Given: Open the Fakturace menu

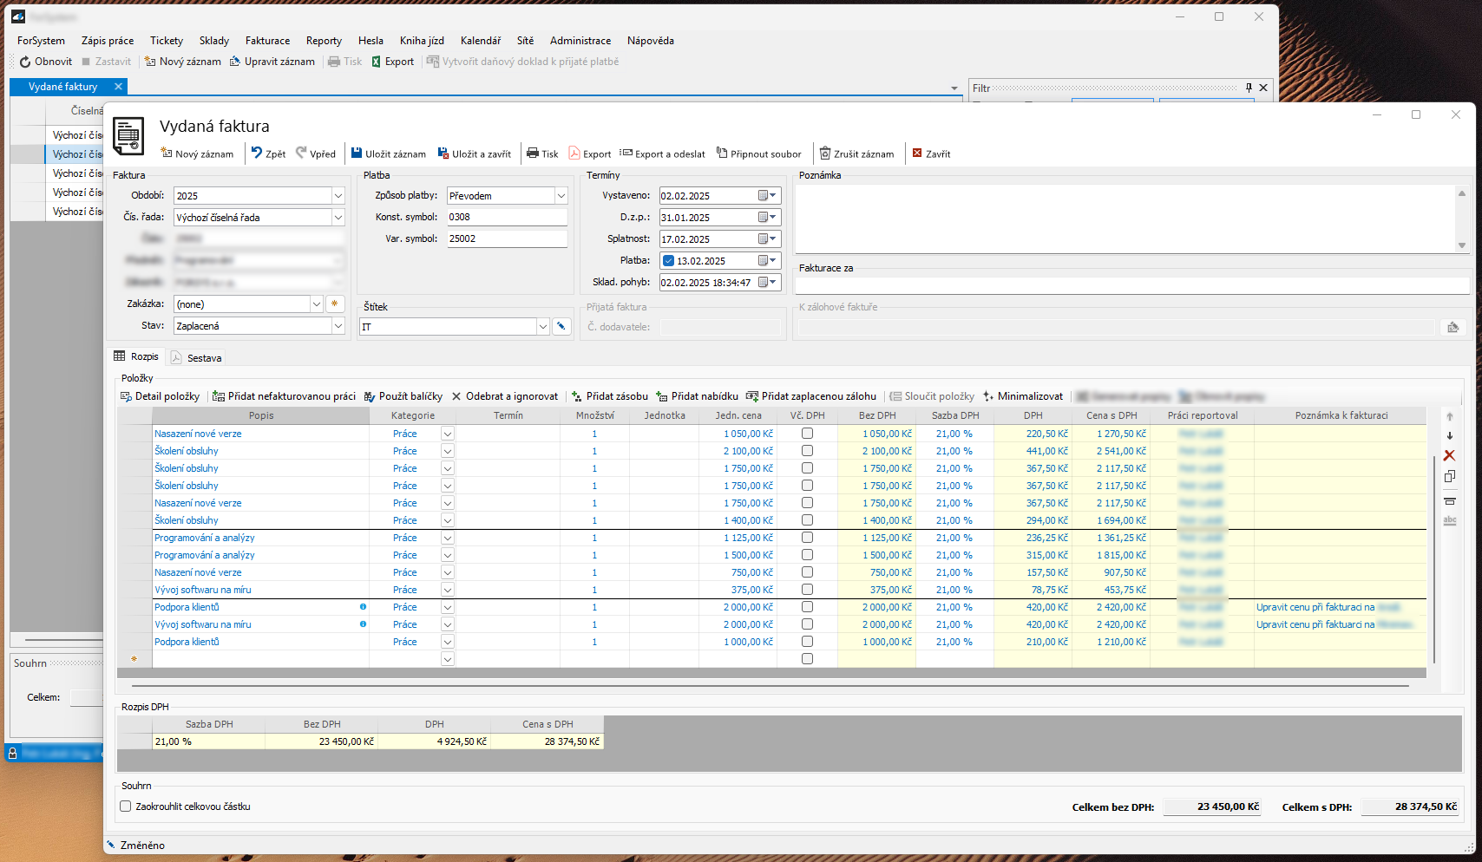Looking at the screenshot, I should tap(267, 41).
